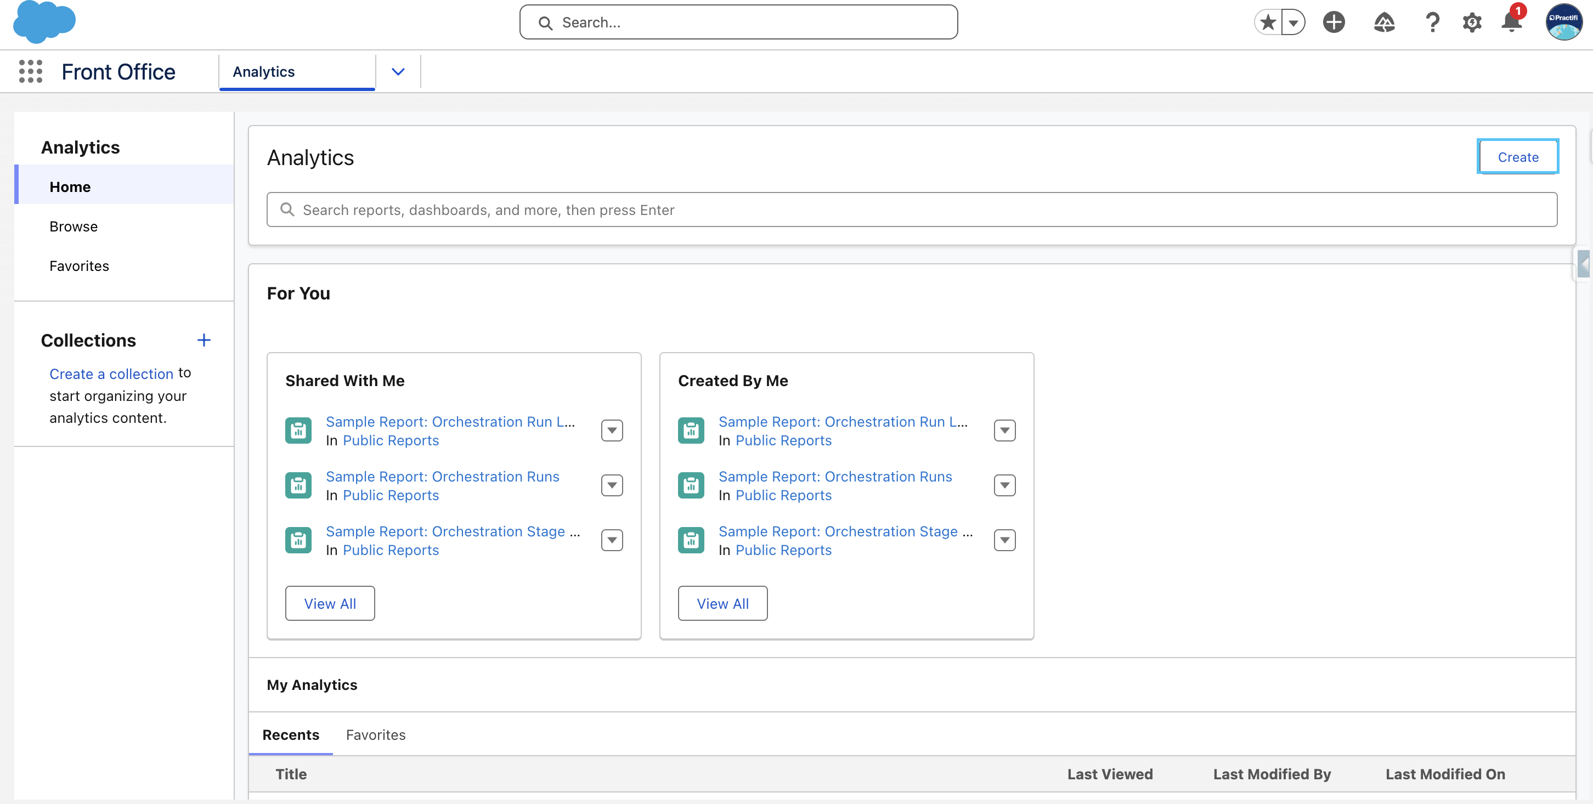Switch to the Recents tab
The width and height of the screenshot is (1593, 804).
coord(291,735)
